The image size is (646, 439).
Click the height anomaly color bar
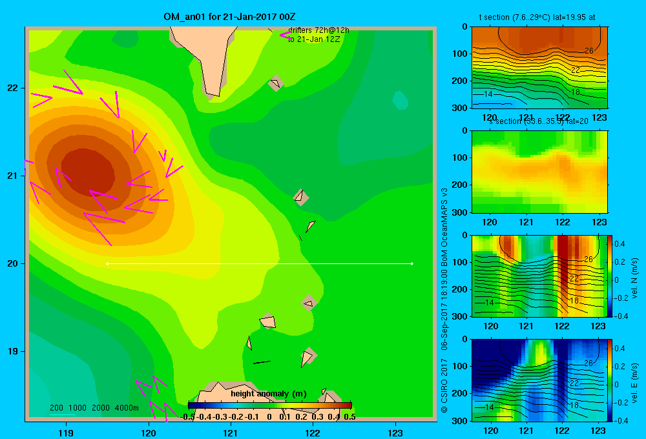click(x=270, y=405)
